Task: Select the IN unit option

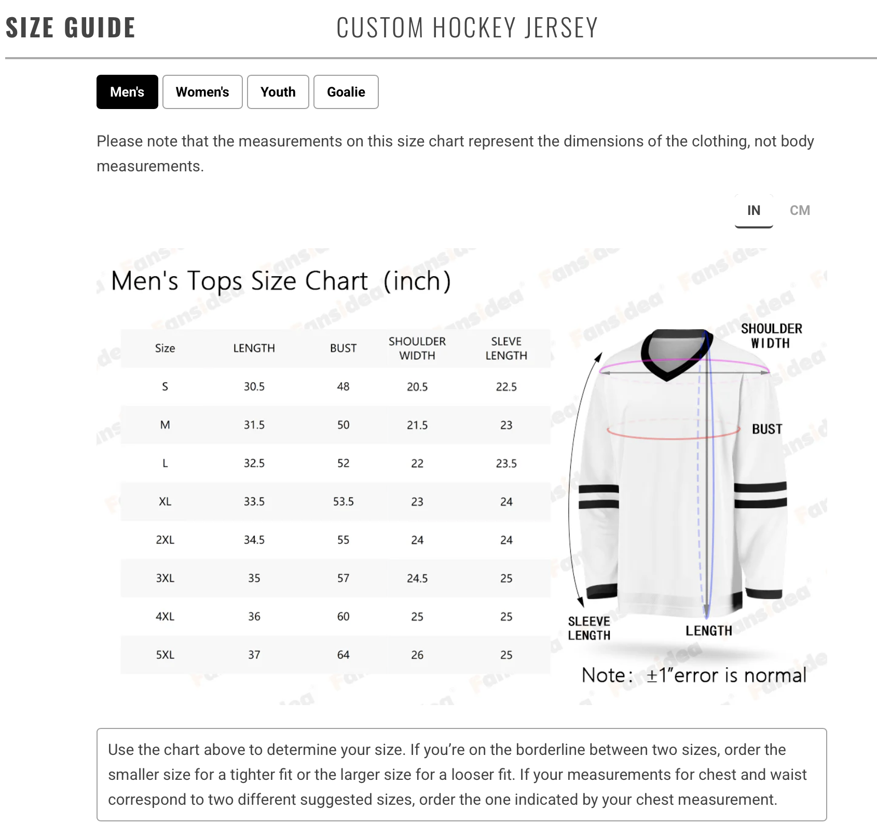Action: [753, 210]
